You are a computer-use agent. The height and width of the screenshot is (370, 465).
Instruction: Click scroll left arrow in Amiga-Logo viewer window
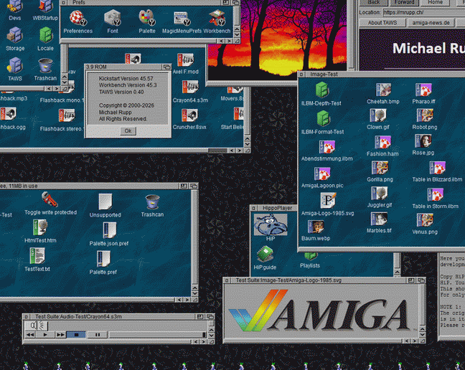407,341
